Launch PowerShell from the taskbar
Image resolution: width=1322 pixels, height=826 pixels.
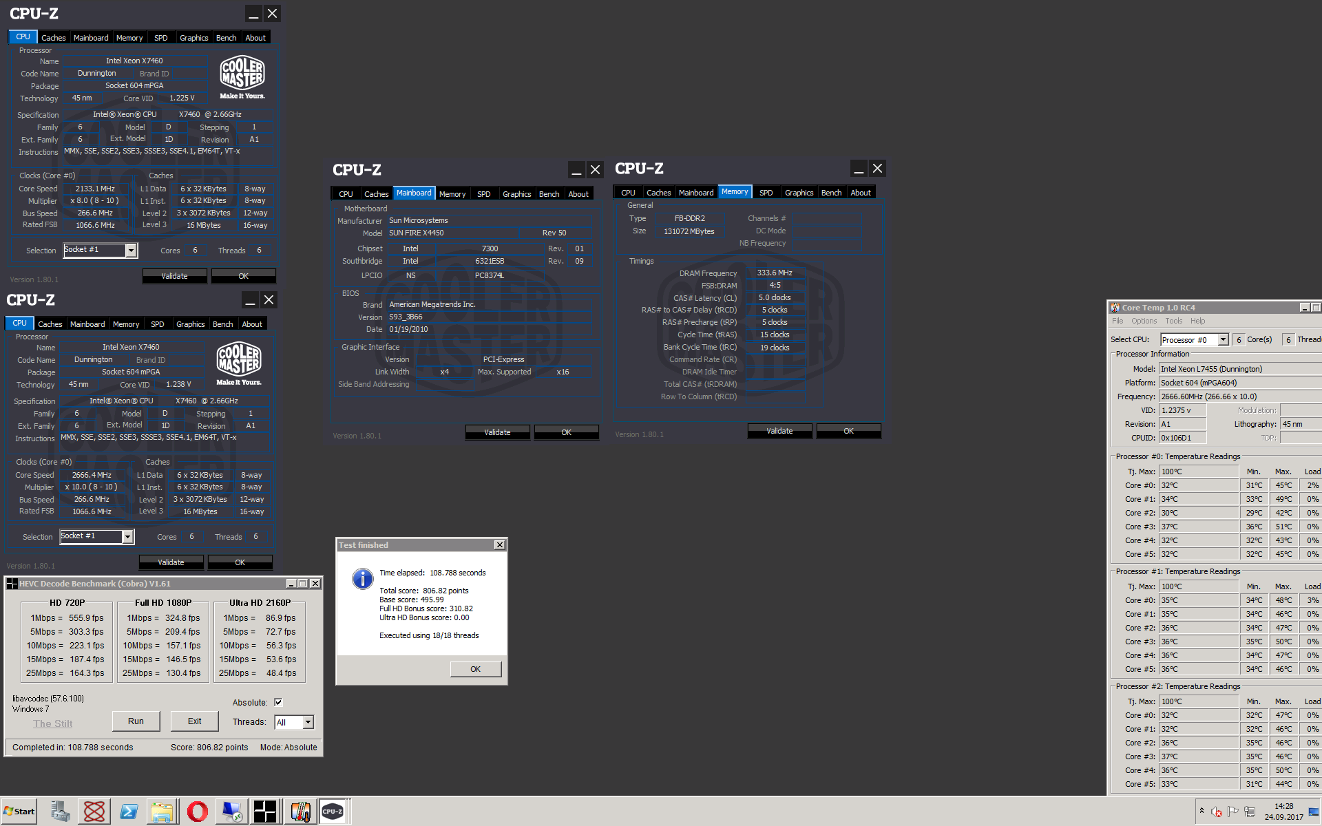(129, 812)
